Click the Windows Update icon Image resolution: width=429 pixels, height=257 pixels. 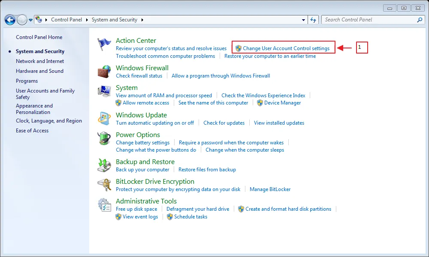coord(104,119)
